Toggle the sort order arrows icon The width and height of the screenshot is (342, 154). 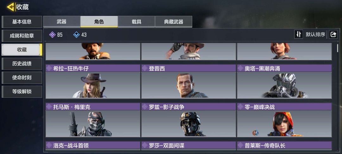tap(299, 35)
